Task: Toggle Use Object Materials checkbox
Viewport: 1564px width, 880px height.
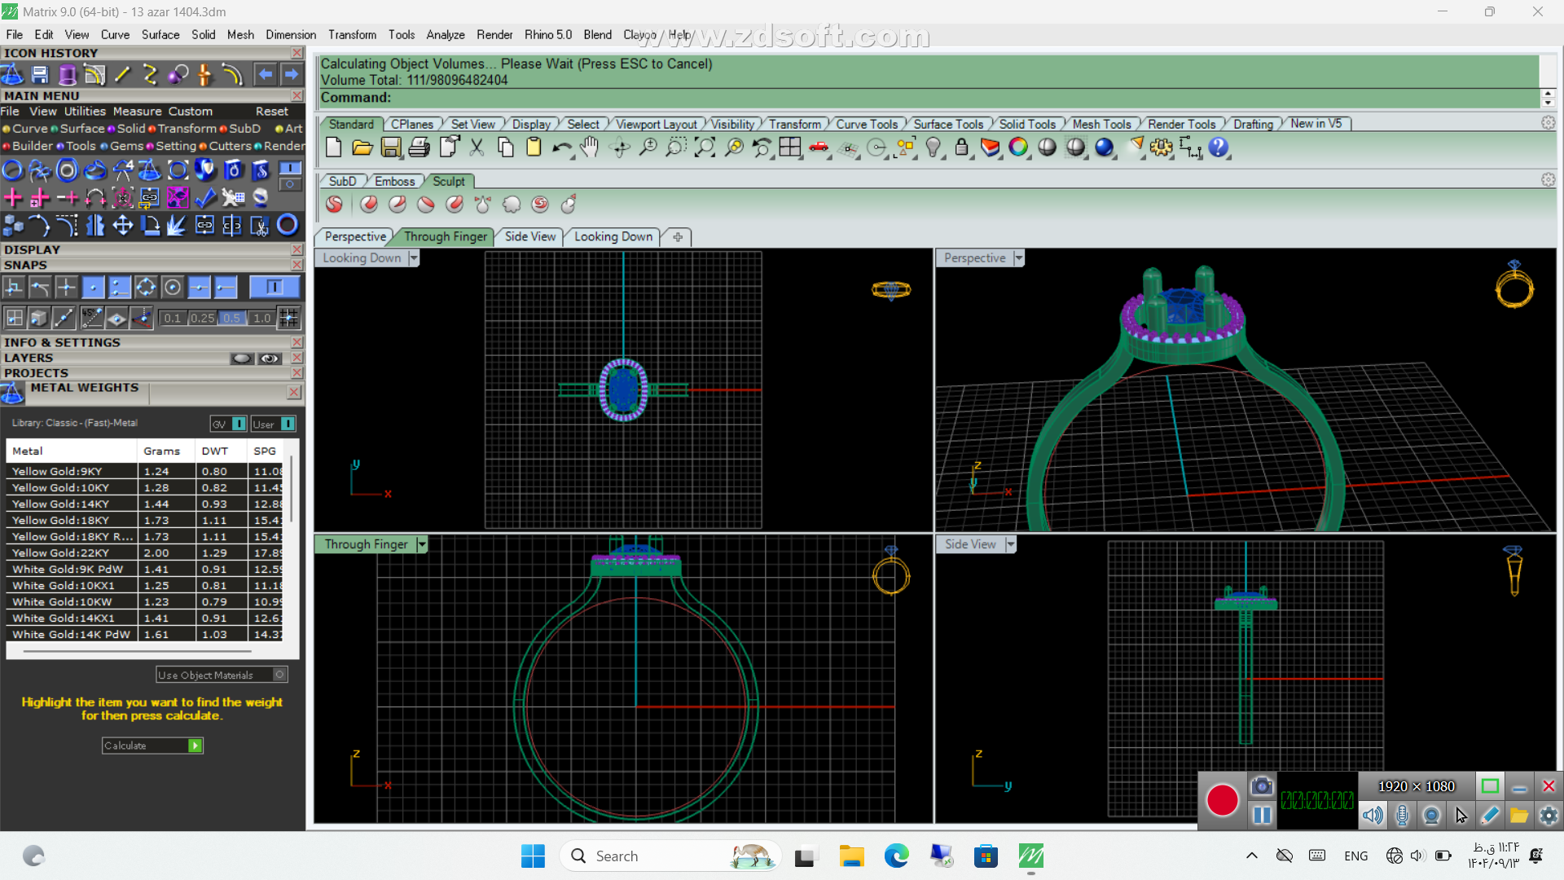Action: [x=279, y=675]
